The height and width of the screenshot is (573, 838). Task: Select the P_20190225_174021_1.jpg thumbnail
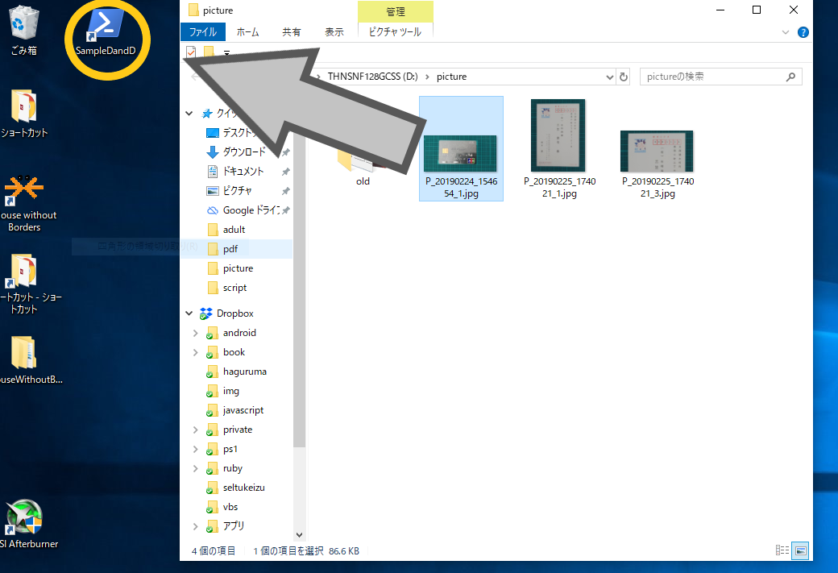tap(559, 149)
